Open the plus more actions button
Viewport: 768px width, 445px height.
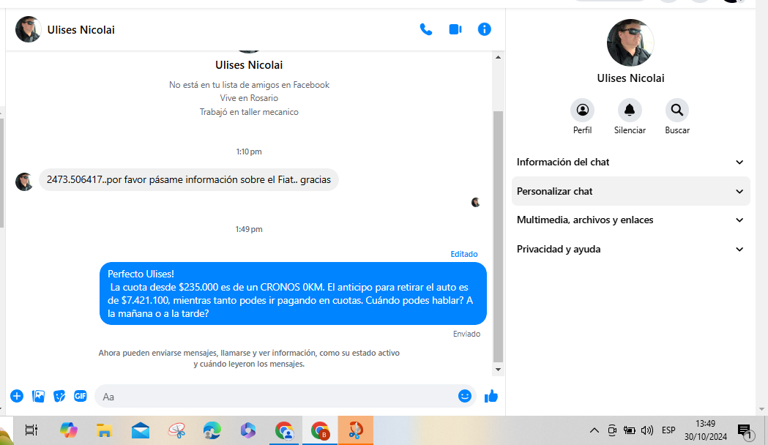[x=17, y=396]
